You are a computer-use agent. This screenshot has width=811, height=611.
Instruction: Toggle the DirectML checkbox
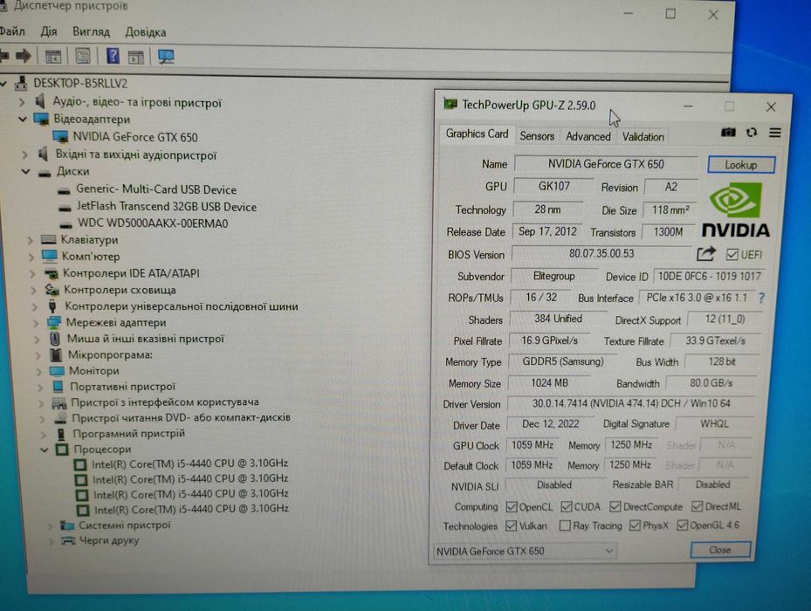coord(697,506)
